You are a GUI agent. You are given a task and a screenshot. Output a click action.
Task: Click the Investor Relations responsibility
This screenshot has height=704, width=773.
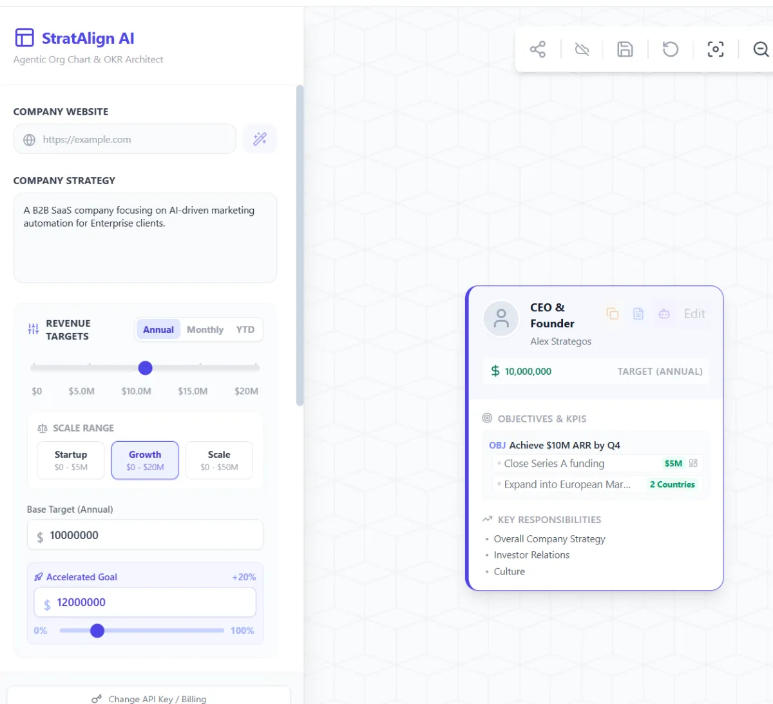(531, 555)
